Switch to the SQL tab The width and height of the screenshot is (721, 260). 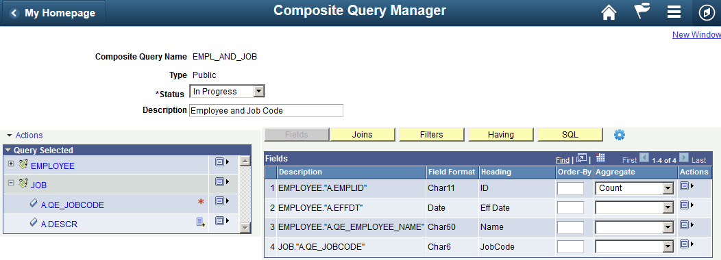570,135
